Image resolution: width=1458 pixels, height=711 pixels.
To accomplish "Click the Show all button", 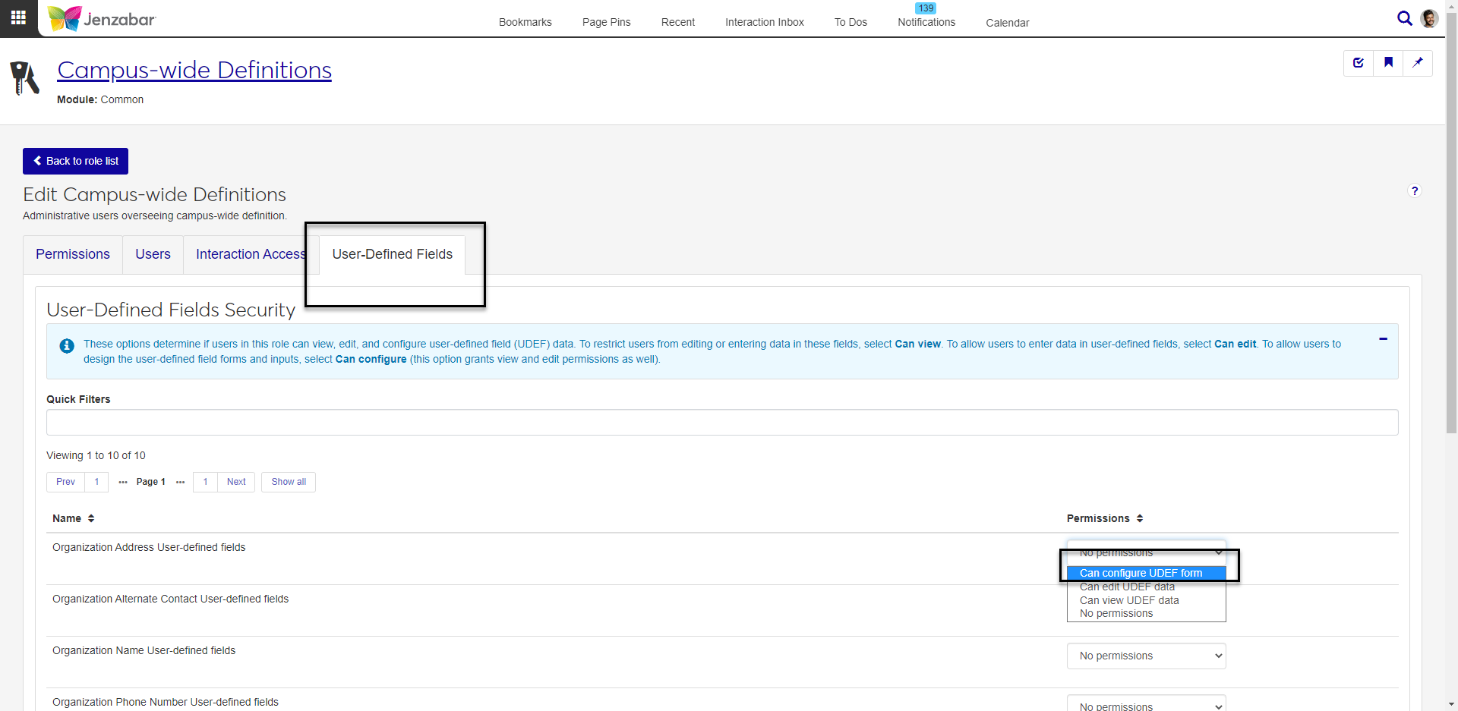I will [289, 482].
